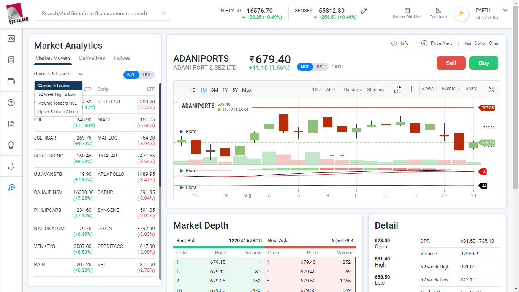
Task: Zoom out chart with minus button
Action: point(332,155)
